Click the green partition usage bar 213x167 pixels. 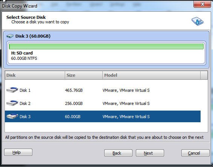pyautogui.click(x=106, y=46)
